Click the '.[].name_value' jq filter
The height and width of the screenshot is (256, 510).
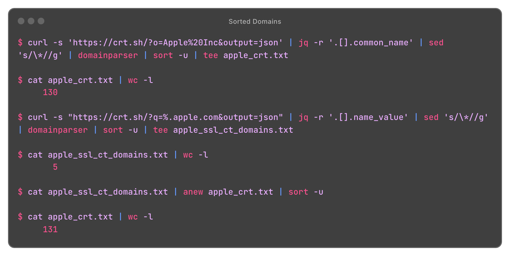click(x=368, y=117)
